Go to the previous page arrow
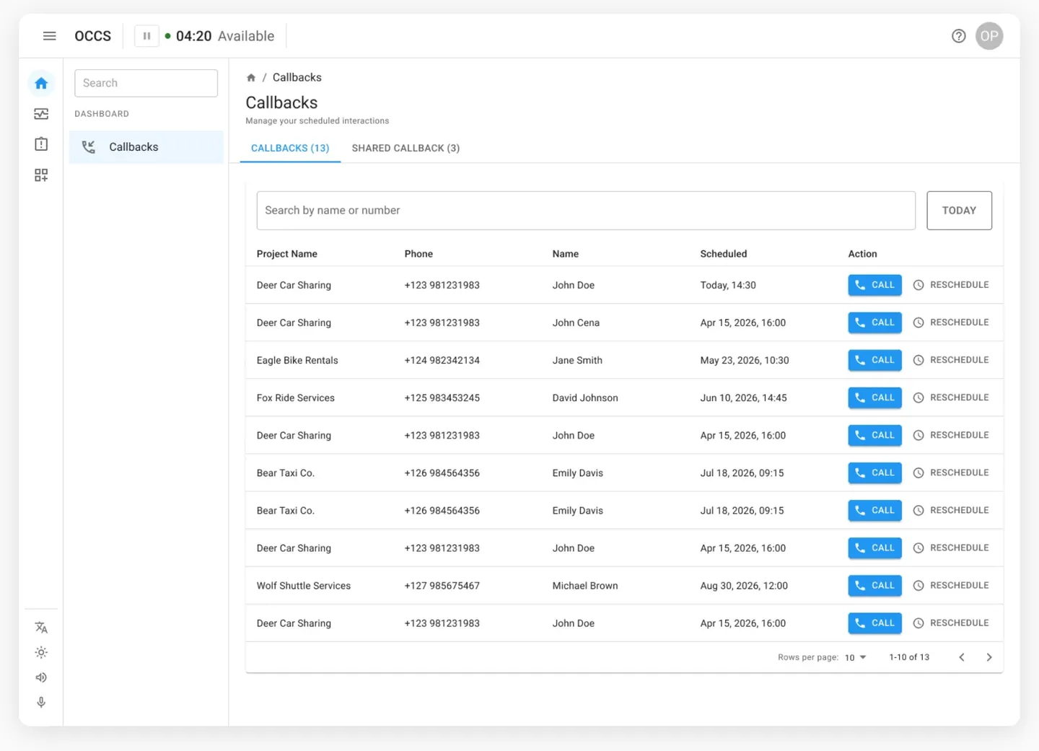1039x751 pixels. click(x=962, y=657)
